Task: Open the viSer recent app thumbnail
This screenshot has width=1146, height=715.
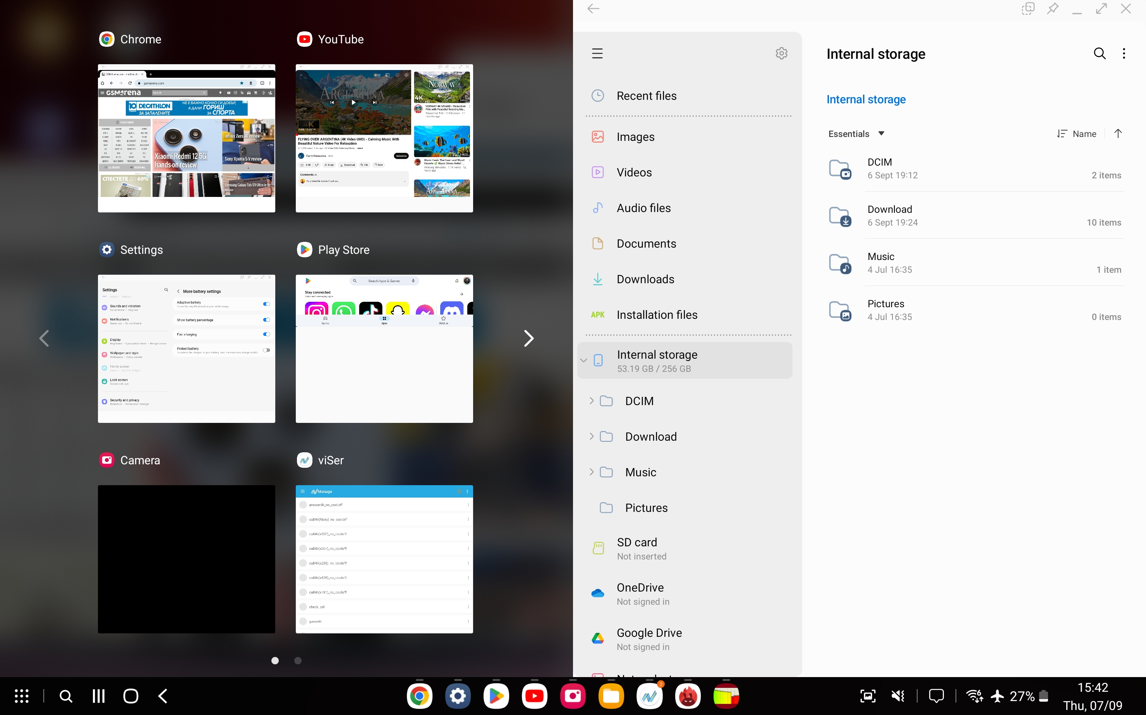Action: coord(384,559)
